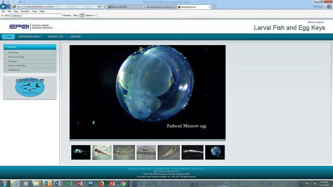Image resolution: width=333 pixels, height=187 pixels.
Task: Click the EPRI.com link at top right
Action: (311, 22)
